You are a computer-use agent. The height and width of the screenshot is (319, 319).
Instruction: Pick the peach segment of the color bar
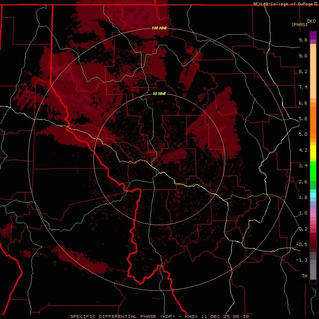tap(313, 73)
